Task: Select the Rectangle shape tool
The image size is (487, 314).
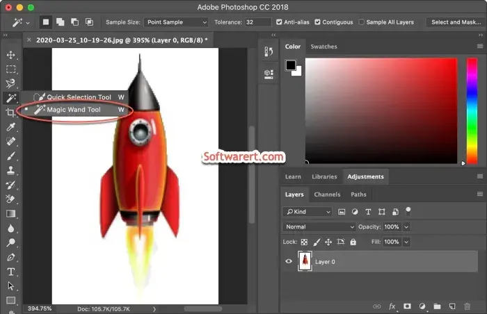Action: click(x=11, y=300)
